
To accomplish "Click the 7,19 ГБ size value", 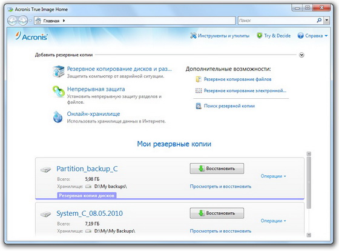I will point(92,224).
